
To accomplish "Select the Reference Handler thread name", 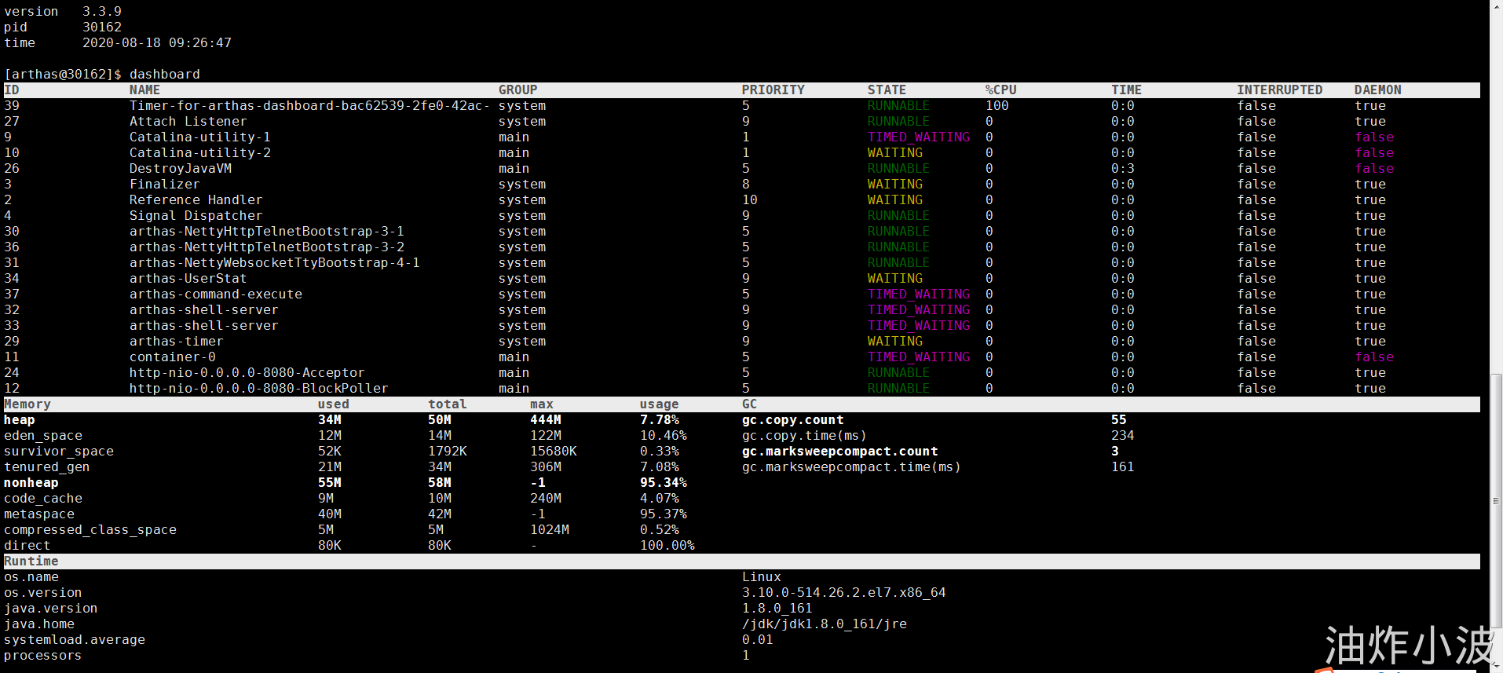I will (196, 200).
